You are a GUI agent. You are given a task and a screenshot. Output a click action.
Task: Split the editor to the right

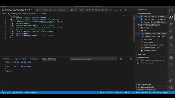[x=116, y=10]
